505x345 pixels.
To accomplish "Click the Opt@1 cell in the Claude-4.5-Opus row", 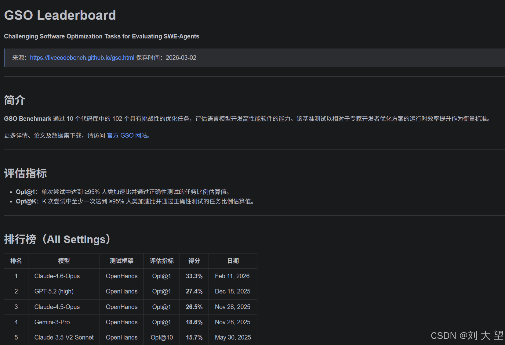I will [162, 307].
